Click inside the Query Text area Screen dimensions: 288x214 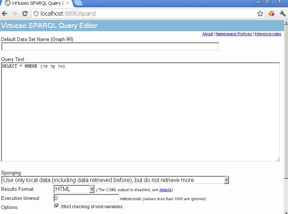(140, 112)
